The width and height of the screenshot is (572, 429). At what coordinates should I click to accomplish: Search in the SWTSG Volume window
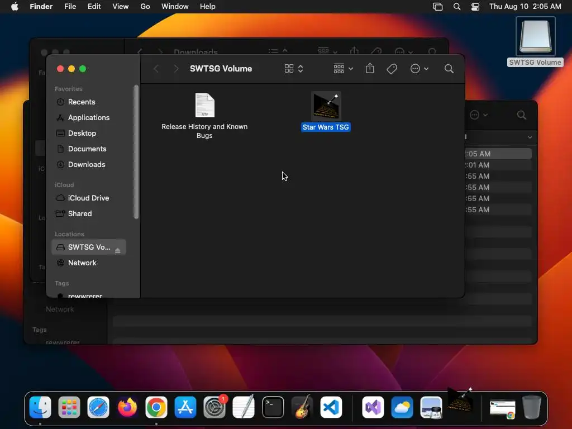click(x=449, y=69)
